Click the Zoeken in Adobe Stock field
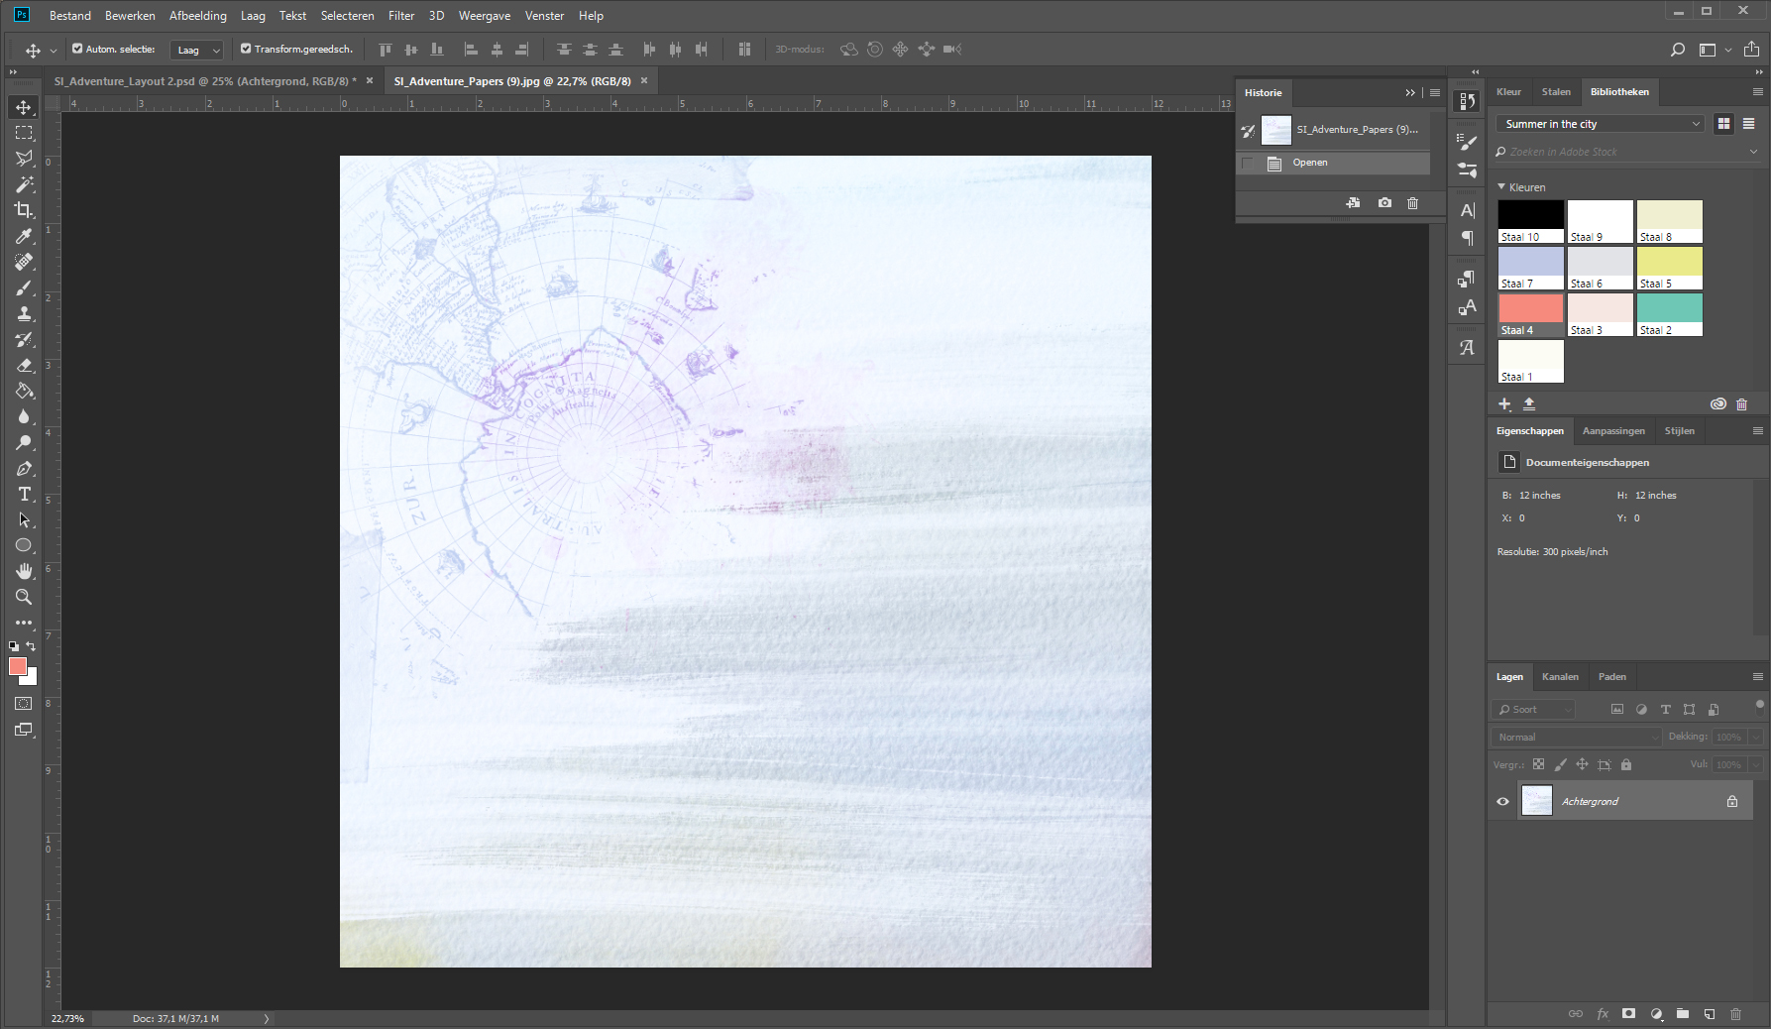 (1625, 152)
